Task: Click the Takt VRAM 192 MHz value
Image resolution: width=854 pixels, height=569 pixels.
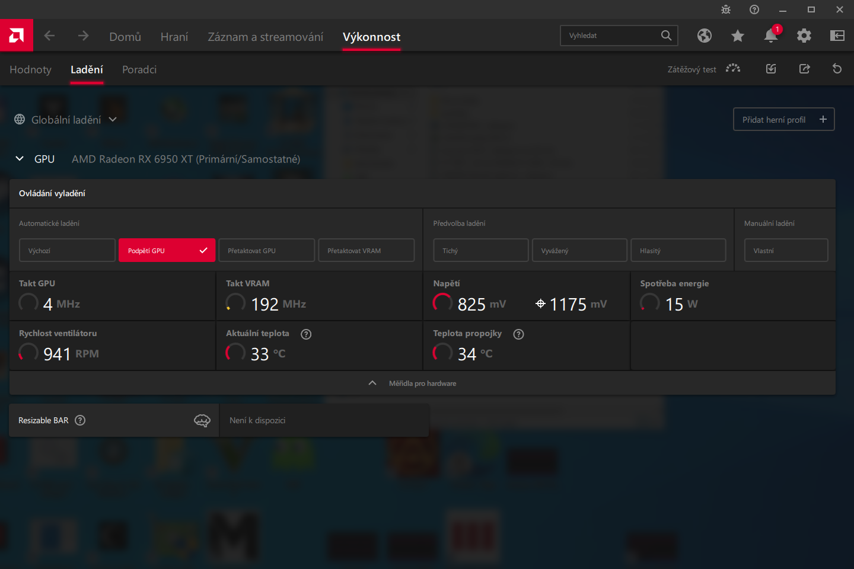Action: pyautogui.click(x=279, y=304)
